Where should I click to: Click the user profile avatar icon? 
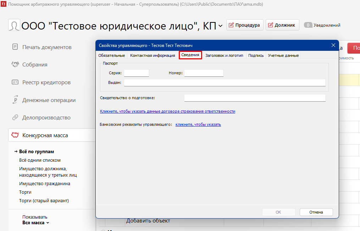click(14, 26)
